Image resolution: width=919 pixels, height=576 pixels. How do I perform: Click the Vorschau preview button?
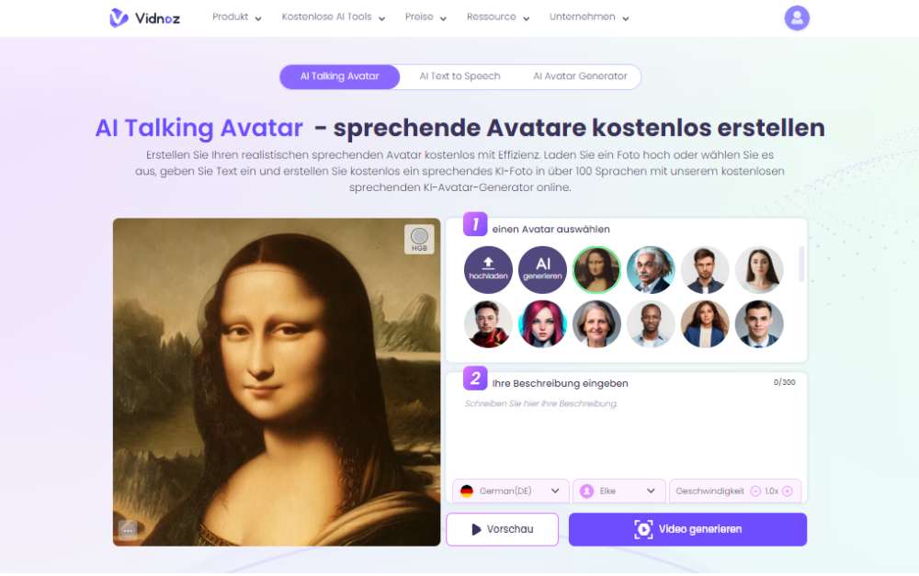click(503, 529)
